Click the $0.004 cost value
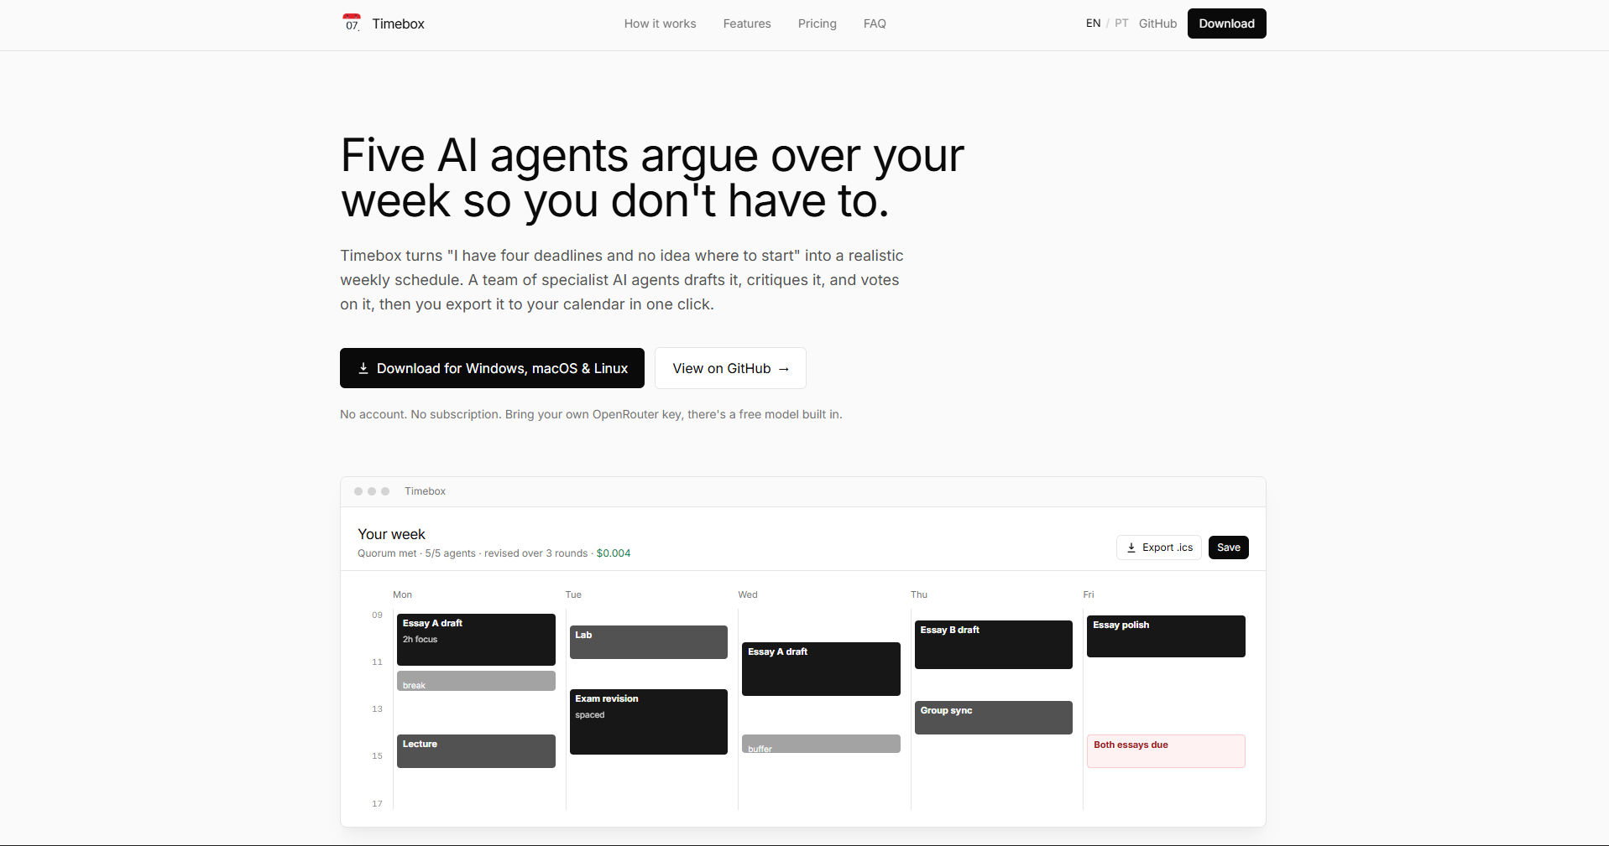This screenshot has width=1609, height=846. 614,553
